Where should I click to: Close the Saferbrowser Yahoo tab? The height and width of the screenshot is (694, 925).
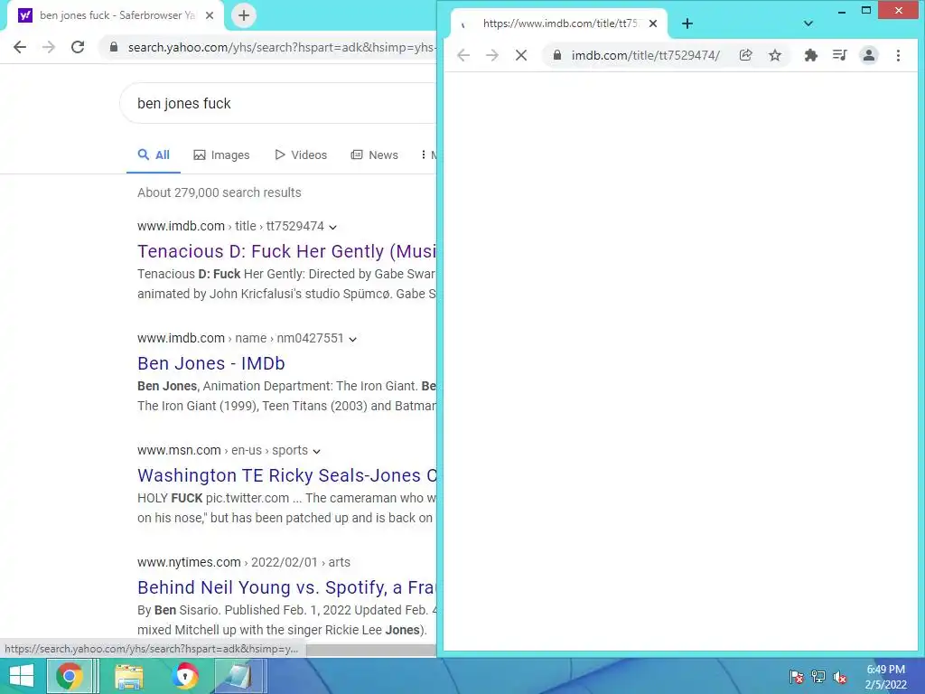tap(210, 16)
